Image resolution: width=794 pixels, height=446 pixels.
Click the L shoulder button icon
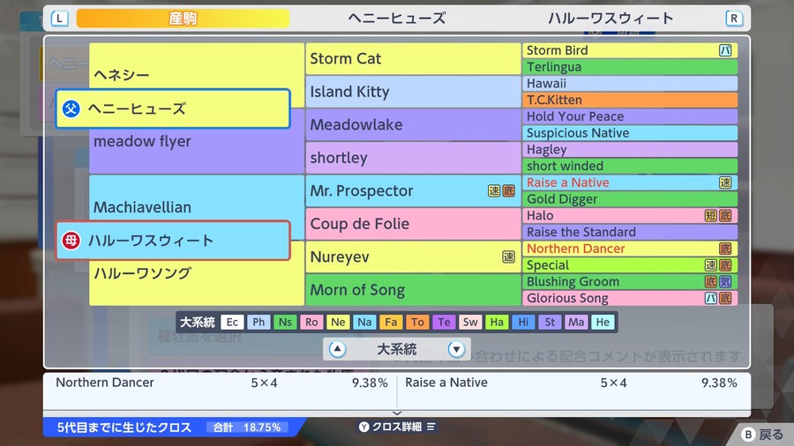(x=59, y=19)
